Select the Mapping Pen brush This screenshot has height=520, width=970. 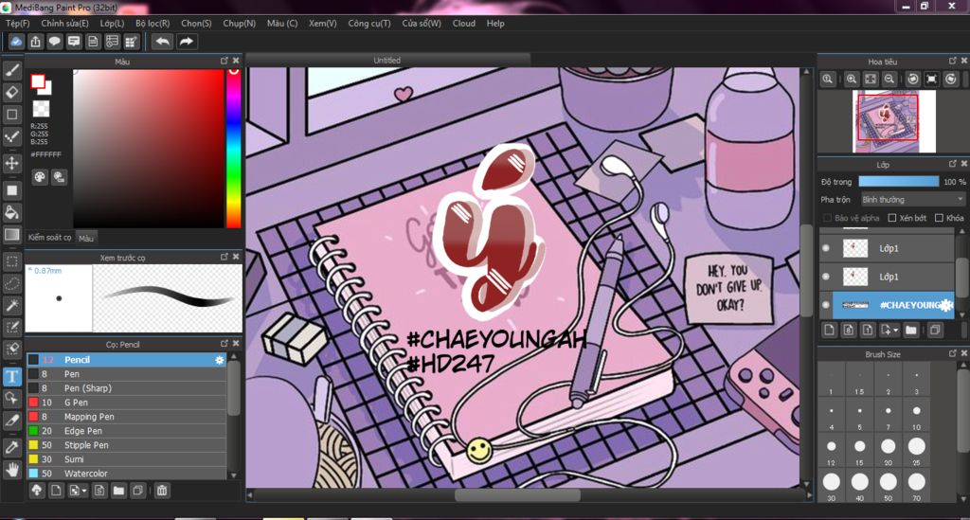[127, 417]
